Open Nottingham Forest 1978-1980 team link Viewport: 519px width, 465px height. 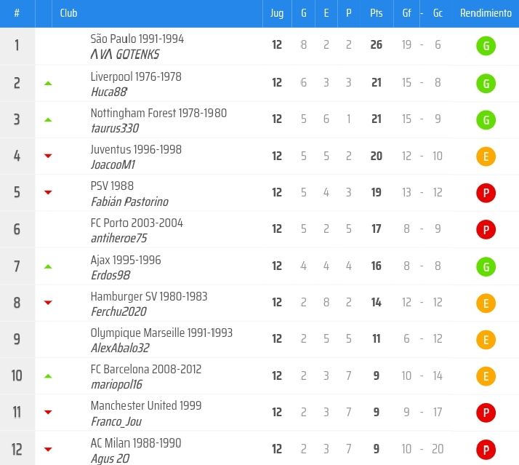click(158, 113)
